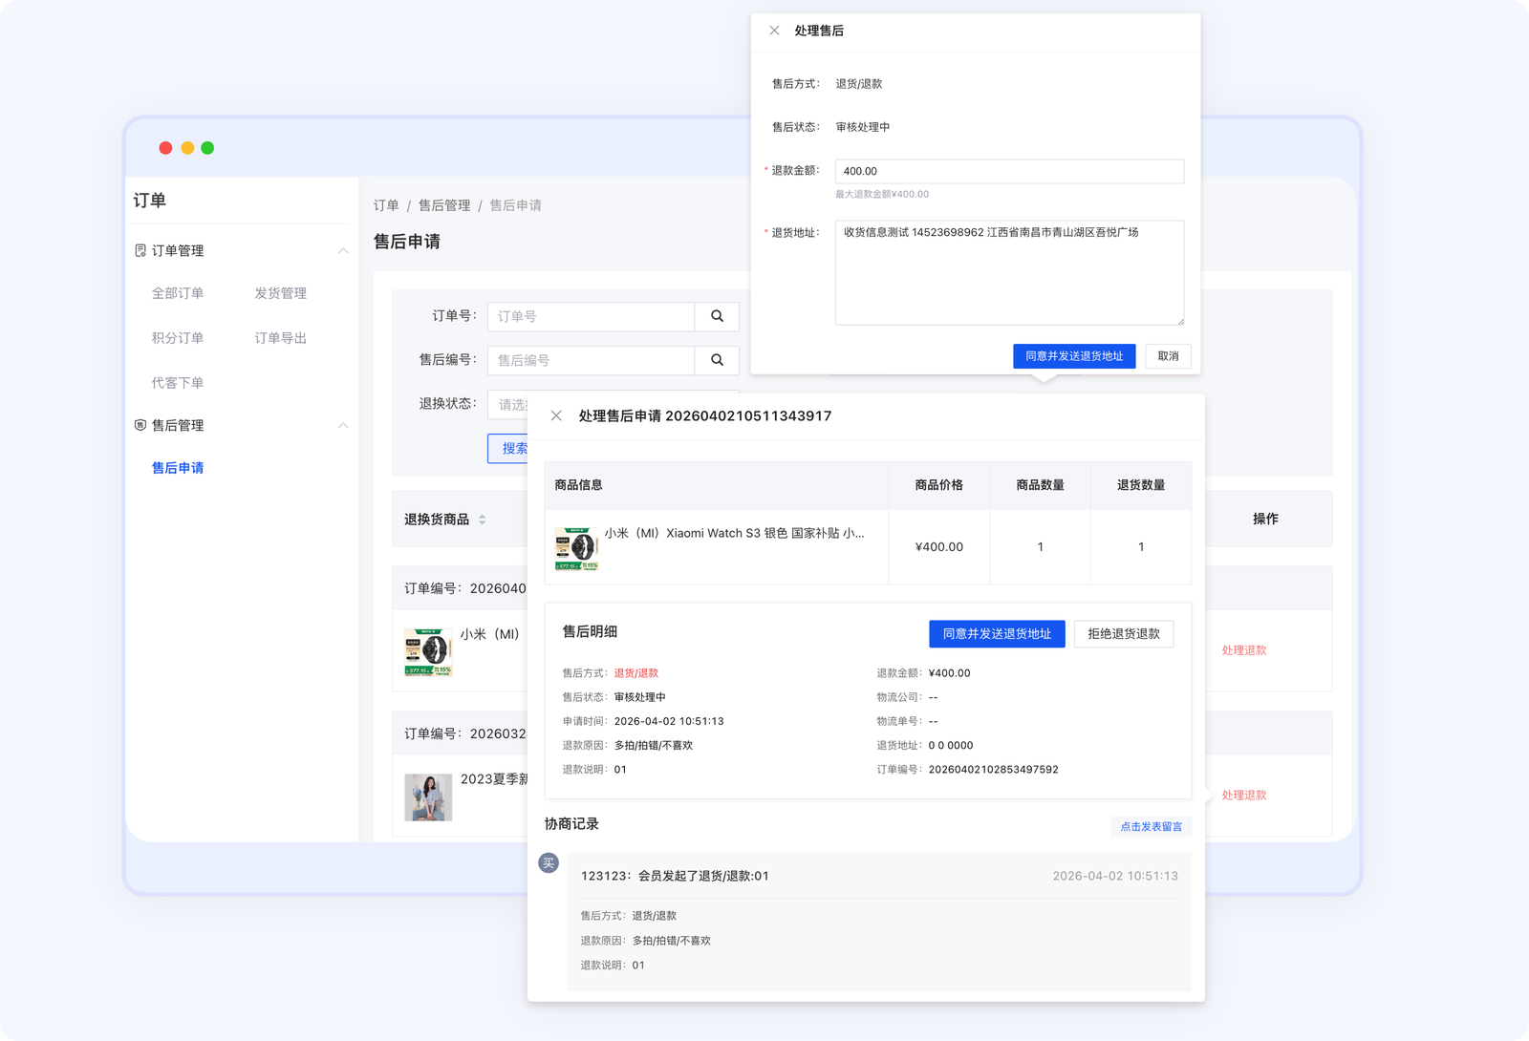This screenshot has width=1529, height=1041.
Task: Close the 处理售后 popup with its X icon
Action: [774, 31]
